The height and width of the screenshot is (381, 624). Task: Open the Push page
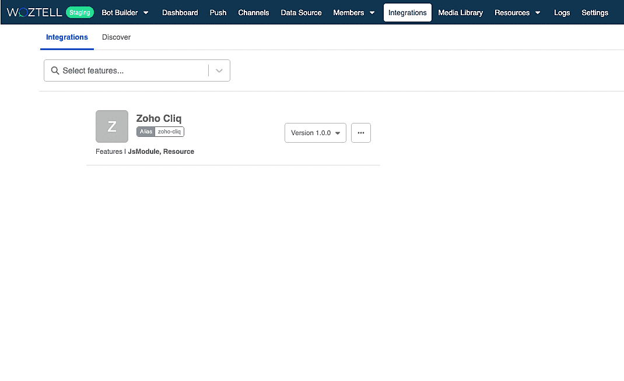tap(218, 13)
